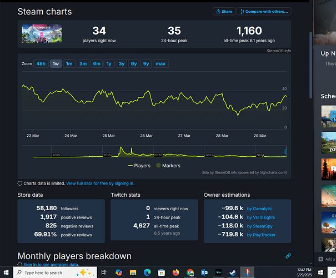Click the plus icon beside Add a in side window

coord(320,259)
